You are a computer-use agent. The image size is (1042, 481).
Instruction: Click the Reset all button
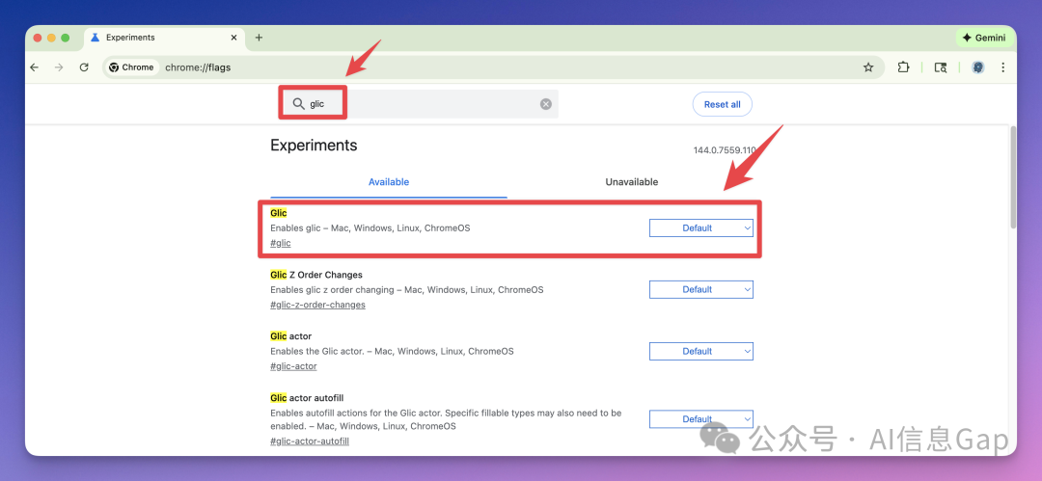point(723,104)
